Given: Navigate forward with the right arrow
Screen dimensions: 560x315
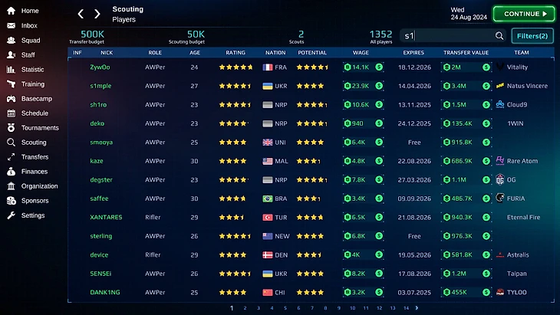Looking at the screenshot, I should coord(97,14).
